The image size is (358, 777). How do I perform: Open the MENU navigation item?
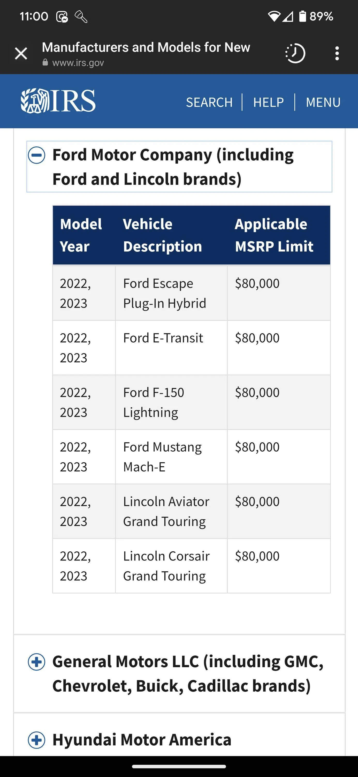pos(323,102)
